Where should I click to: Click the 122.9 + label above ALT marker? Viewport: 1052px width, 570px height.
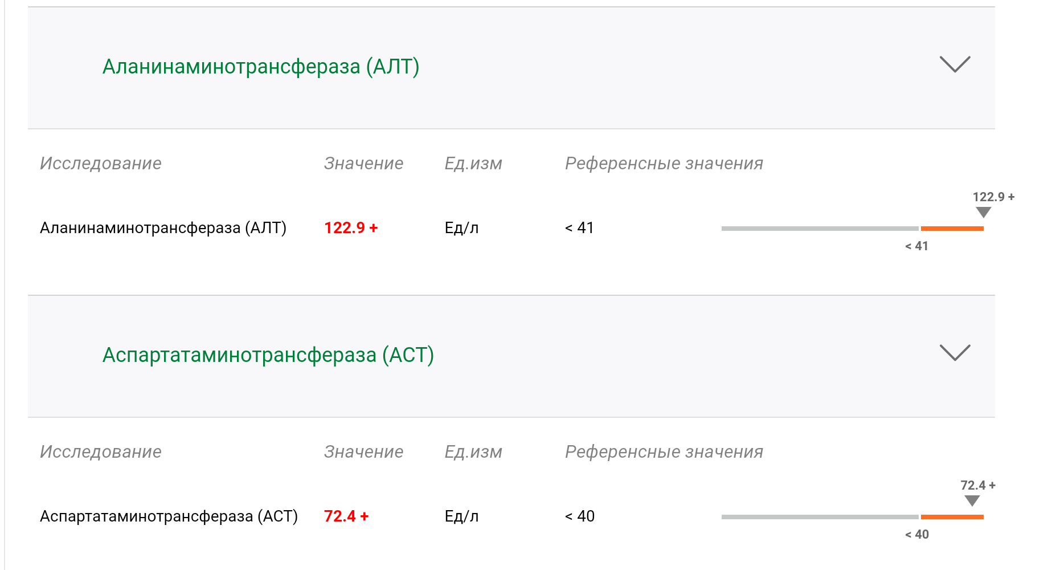pos(993,197)
